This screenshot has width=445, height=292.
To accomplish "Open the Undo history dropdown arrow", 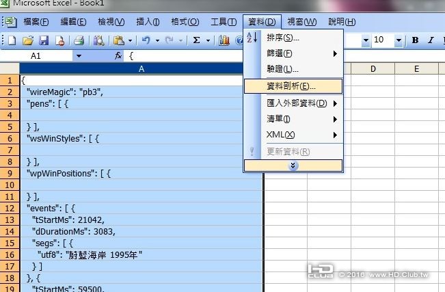I will tap(157, 40).
